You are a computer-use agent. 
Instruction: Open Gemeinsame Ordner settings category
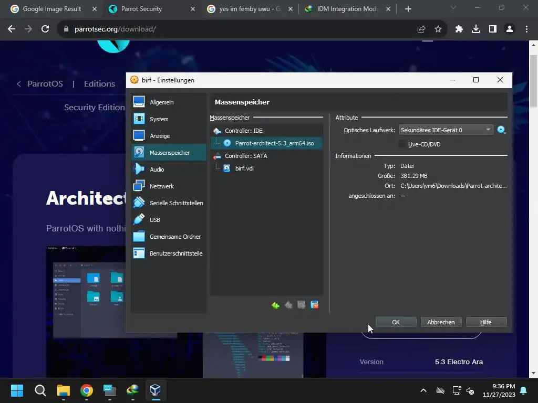tap(169, 237)
